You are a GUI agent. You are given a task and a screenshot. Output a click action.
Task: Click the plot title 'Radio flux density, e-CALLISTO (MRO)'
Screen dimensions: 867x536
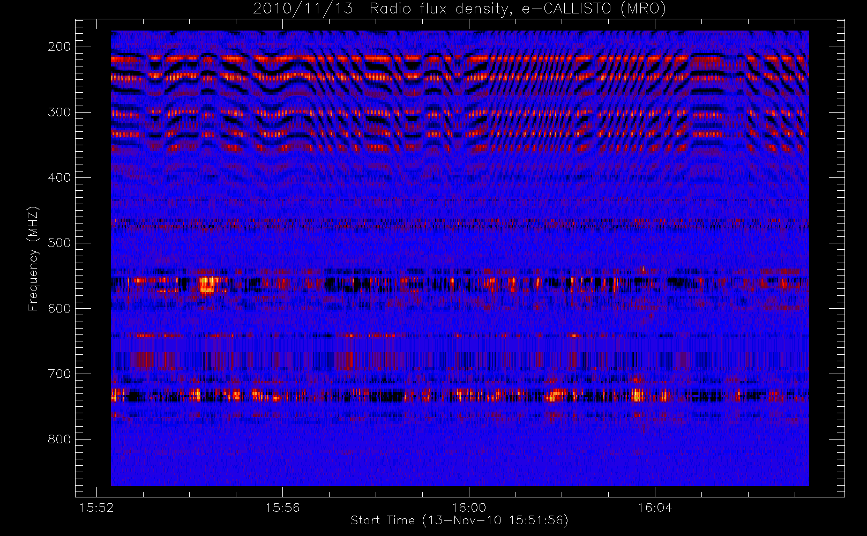click(x=518, y=9)
